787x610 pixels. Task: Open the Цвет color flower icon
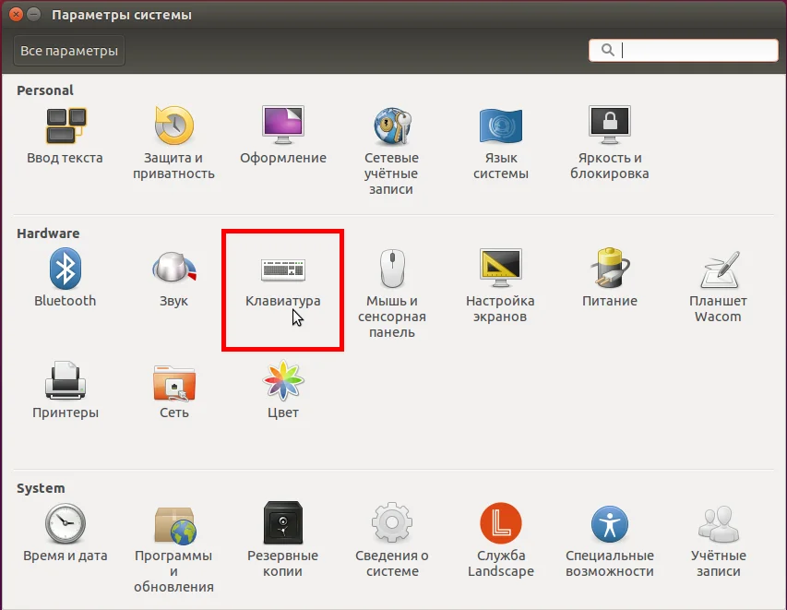[x=283, y=380]
